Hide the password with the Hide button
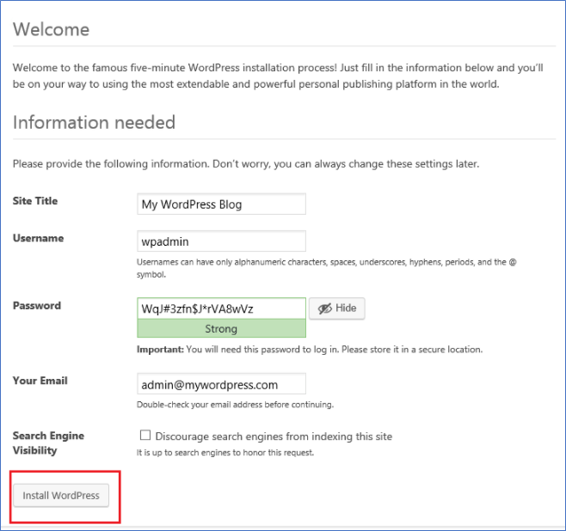 [337, 308]
